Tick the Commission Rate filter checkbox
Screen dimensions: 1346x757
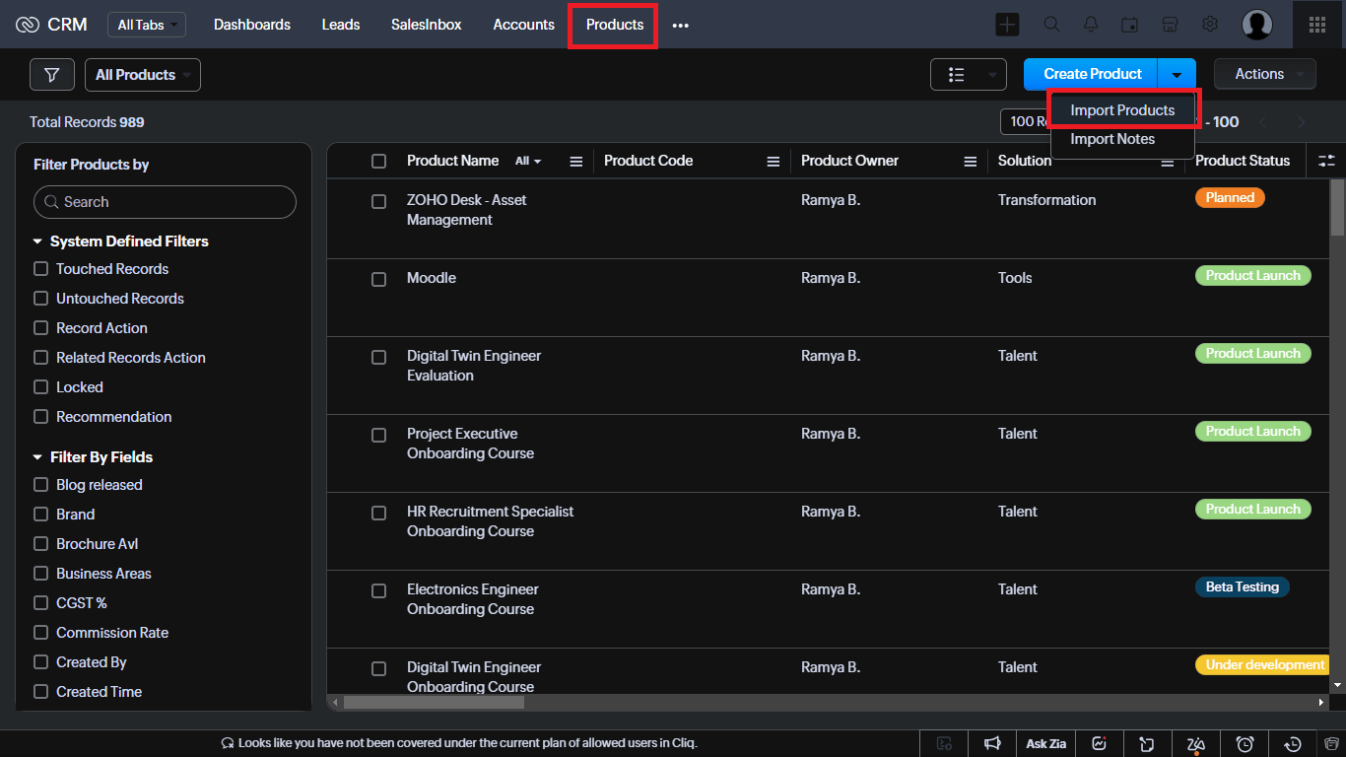(40, 632)
